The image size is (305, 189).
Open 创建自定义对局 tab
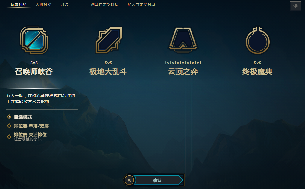(105, 5)
